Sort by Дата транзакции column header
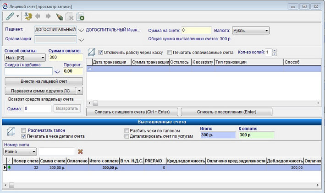The width and height of the screenshot is (325, 193). pyautogui.click(x=112, y=62)
